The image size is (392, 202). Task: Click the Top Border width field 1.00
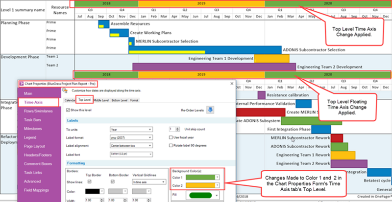coord(93,200)
